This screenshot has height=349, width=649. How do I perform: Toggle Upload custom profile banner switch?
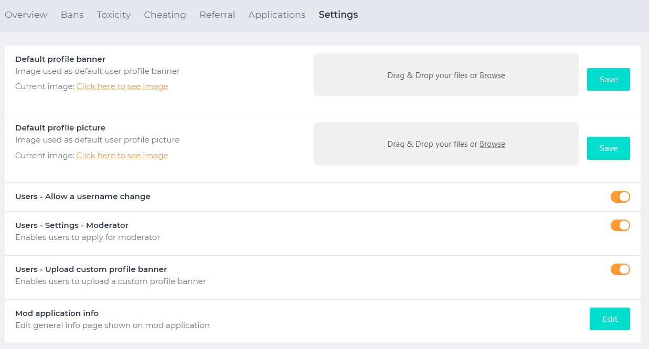pos(620,269)
